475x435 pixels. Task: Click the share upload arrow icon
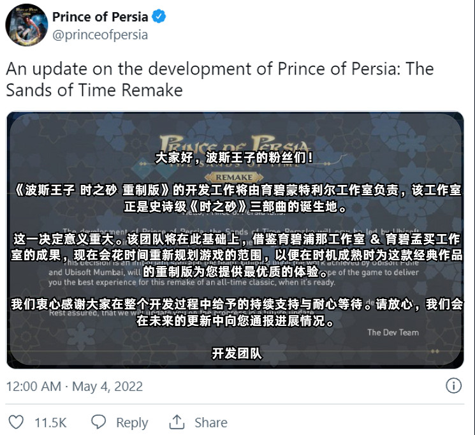(x=177, y=422)
